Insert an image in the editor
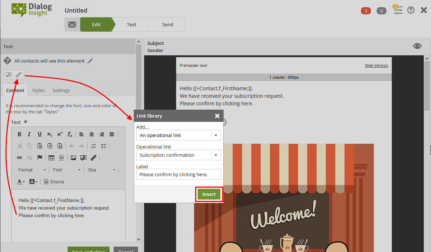This screenshot has width=431, height=252. click(x=73, y=158)
